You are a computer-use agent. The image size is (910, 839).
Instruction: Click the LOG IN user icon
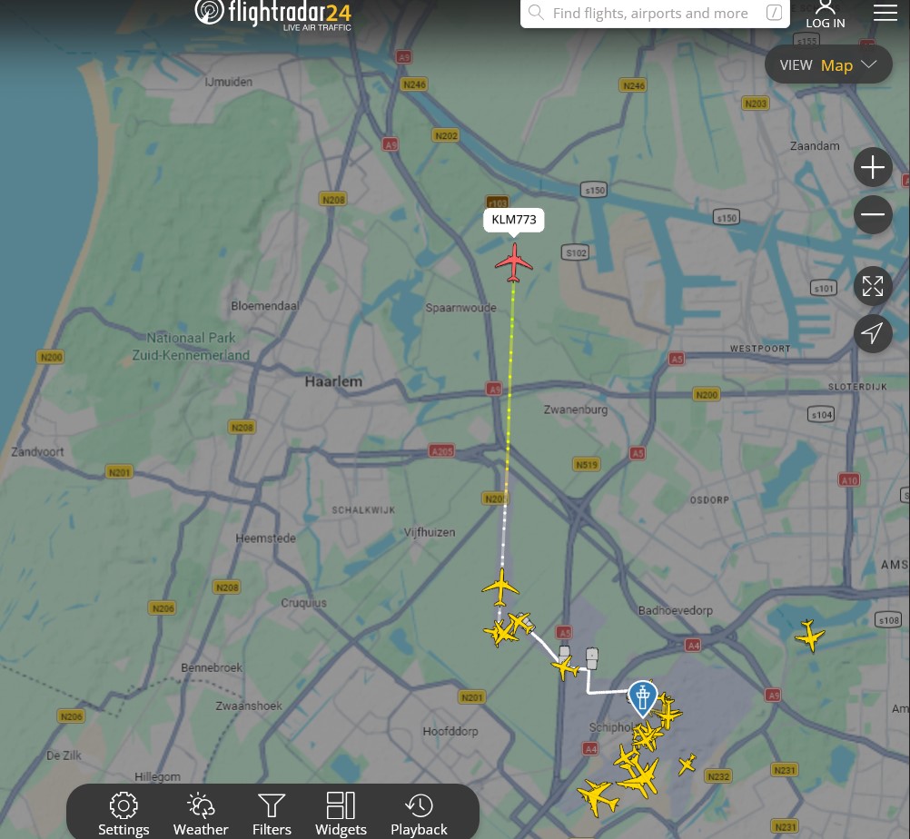click(x=826, y=15)
